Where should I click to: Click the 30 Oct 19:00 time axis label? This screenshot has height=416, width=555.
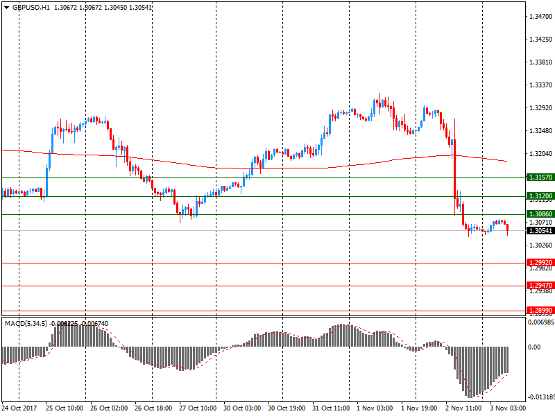click(x=287, y=408)
